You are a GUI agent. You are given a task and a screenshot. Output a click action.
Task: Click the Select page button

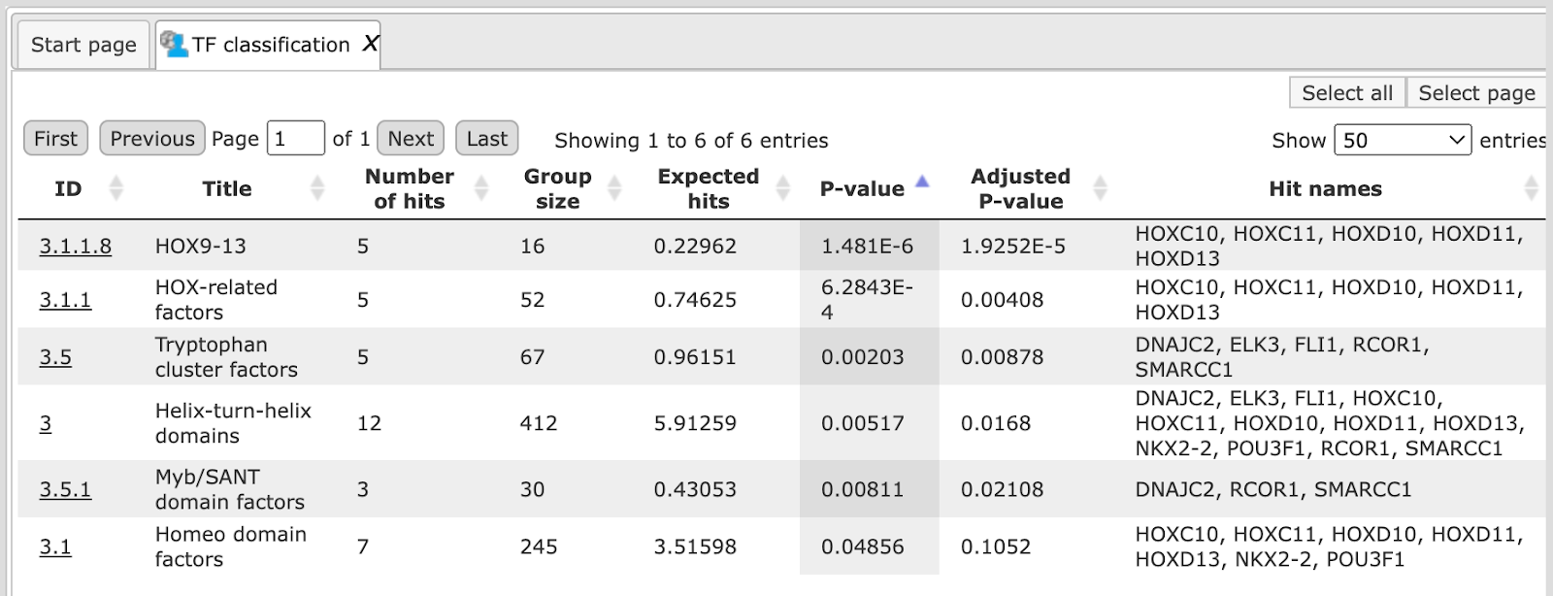coord(1476,93)
